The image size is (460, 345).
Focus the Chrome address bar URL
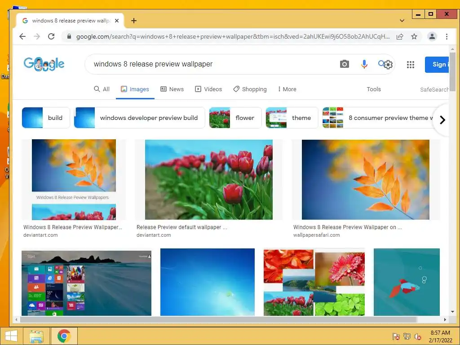point(233,36)
